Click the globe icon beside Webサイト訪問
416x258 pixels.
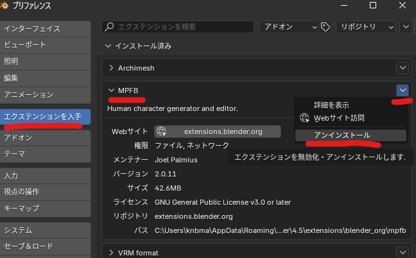(304, 118)
